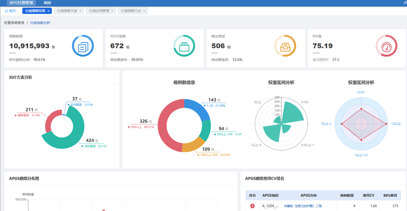This screenshot has height=211, width=407.
Task: Open the 调度 top menu
Action: (47, 3)
